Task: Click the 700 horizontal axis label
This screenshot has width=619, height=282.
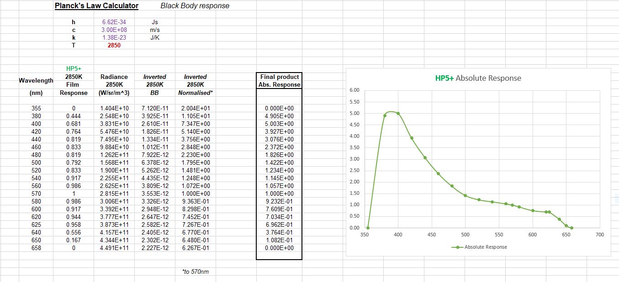Action: [x=600, y=235]
